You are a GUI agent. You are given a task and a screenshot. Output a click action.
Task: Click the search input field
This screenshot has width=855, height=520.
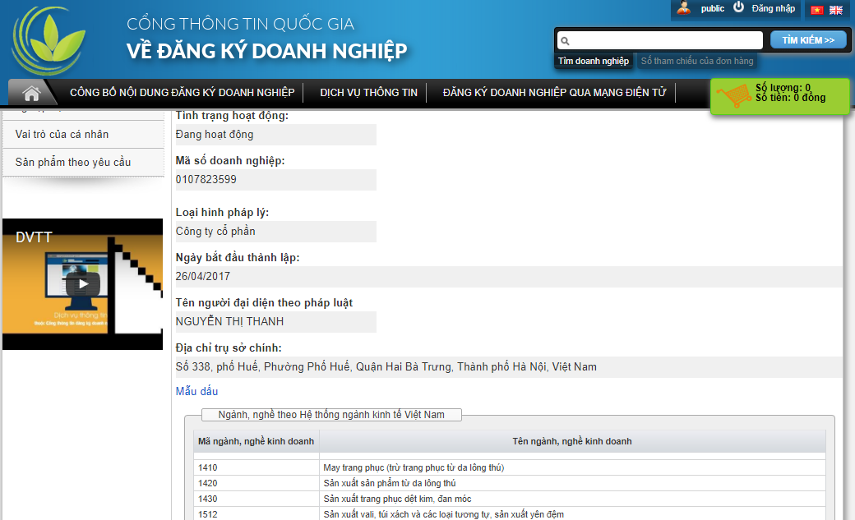click(666, 40)
